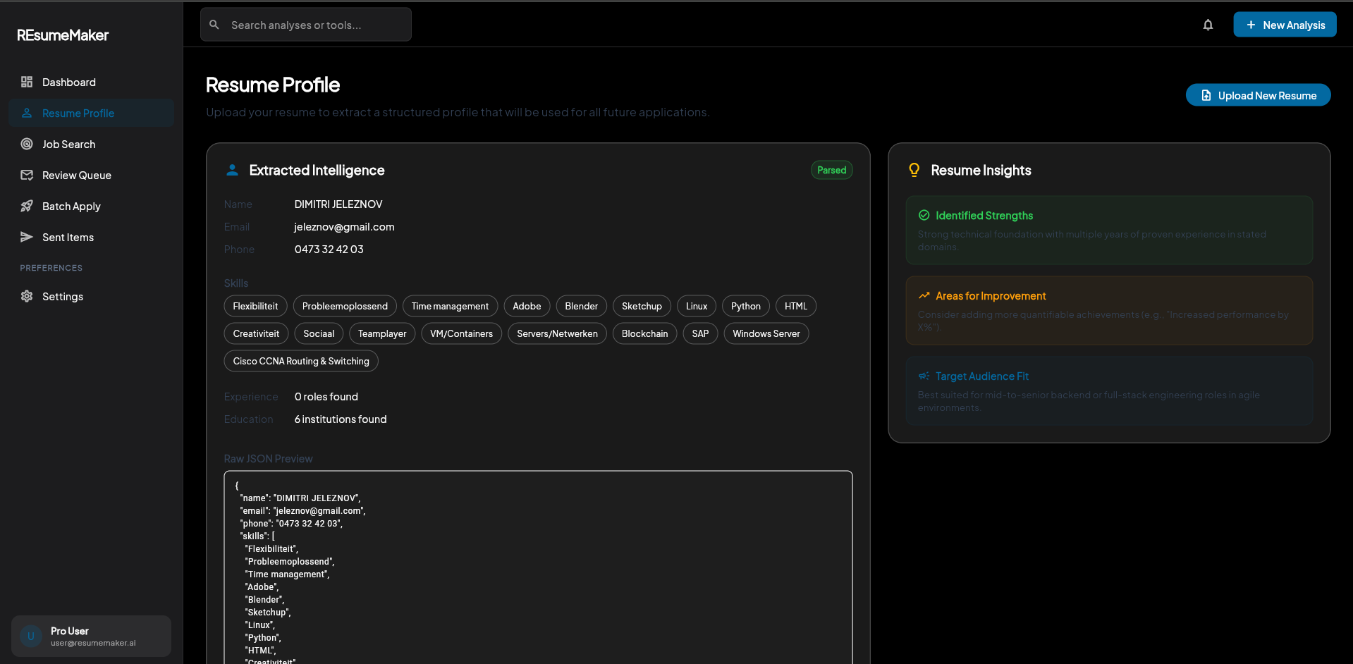Screen dimensions: 1353x664
Task: Switch to Dashboard in the sidebar menu
Action: (68, 82)
